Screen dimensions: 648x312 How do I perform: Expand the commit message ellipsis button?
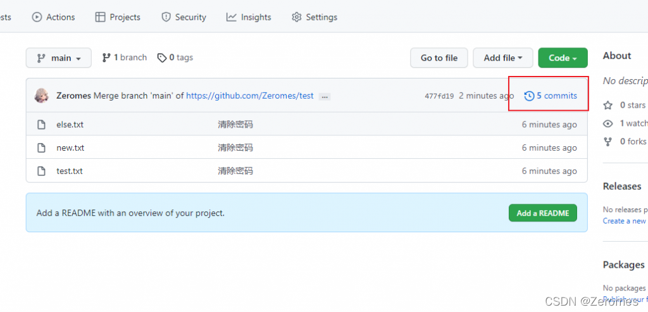[325, 97]
